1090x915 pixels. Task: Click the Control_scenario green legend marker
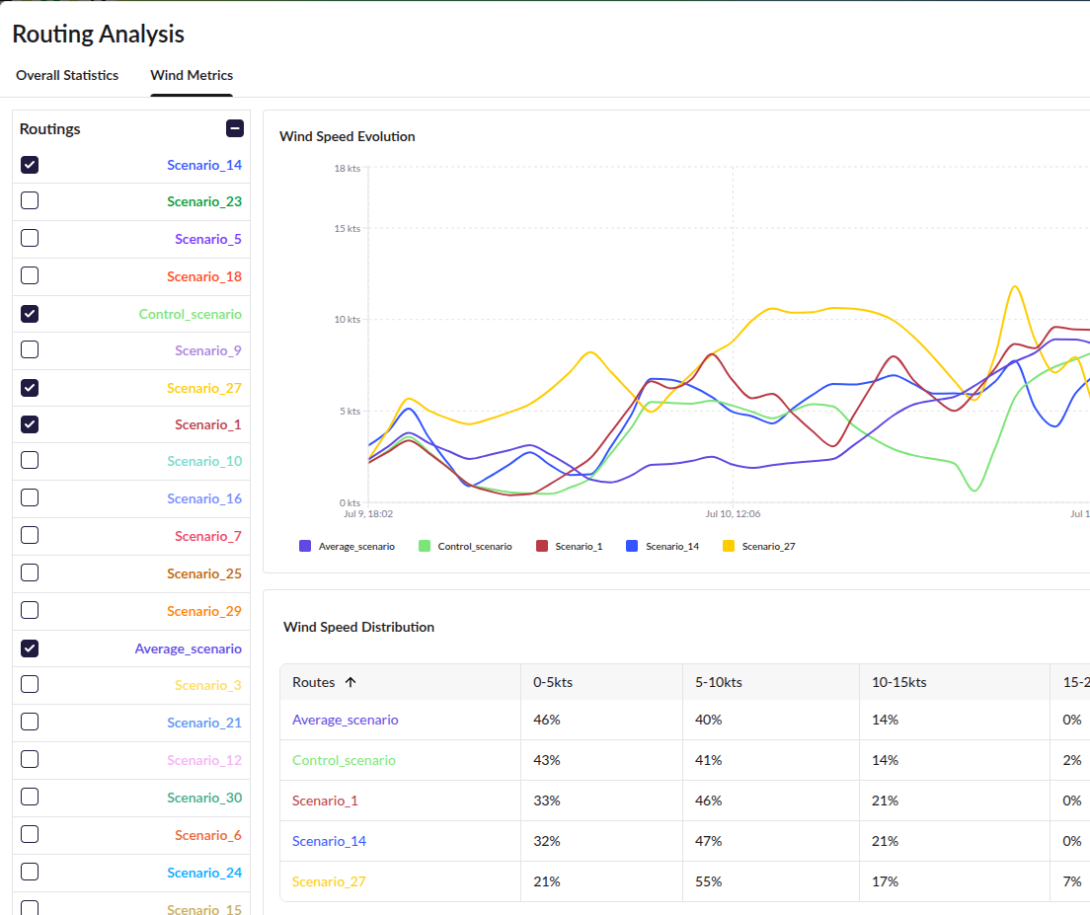tap(425, 546)
